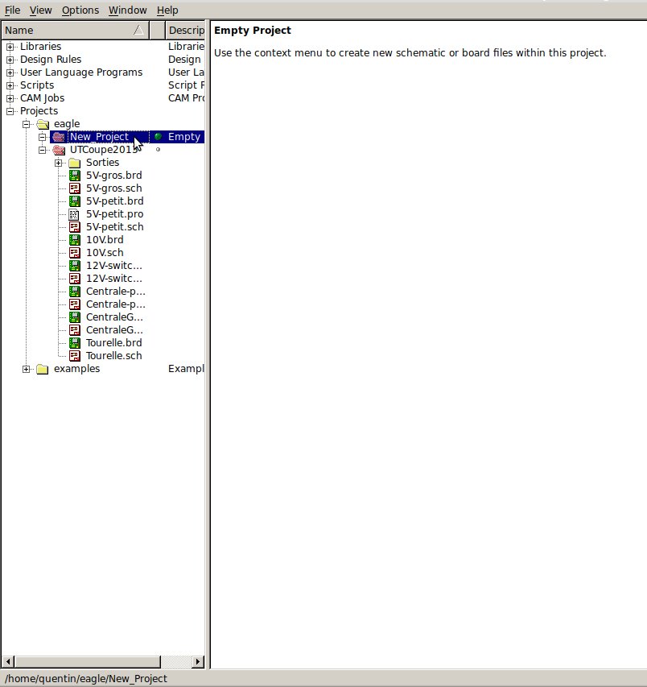Image resolution: width=647 pixels, height=687 pixels.
Task: Click the 5V-gros.sch schematic file icon
Action: coord(75,188)
